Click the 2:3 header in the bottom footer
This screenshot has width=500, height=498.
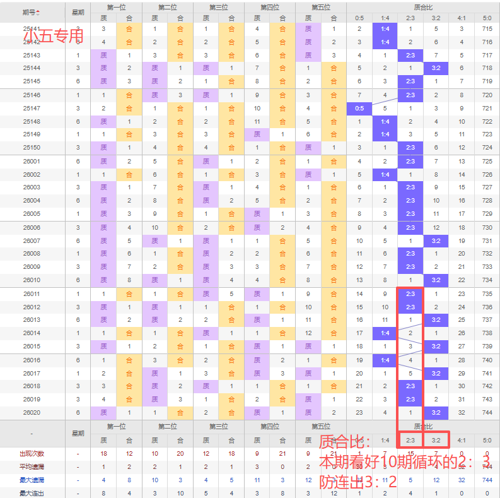click(x=410, y=440)
